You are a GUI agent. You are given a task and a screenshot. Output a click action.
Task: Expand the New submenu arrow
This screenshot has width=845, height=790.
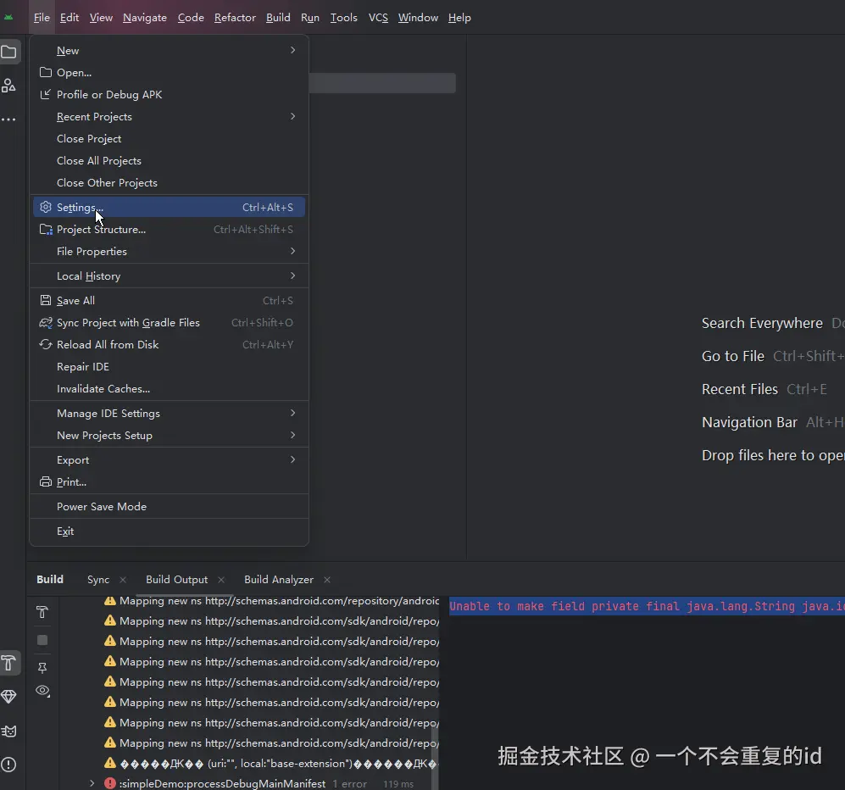[292, 50]
